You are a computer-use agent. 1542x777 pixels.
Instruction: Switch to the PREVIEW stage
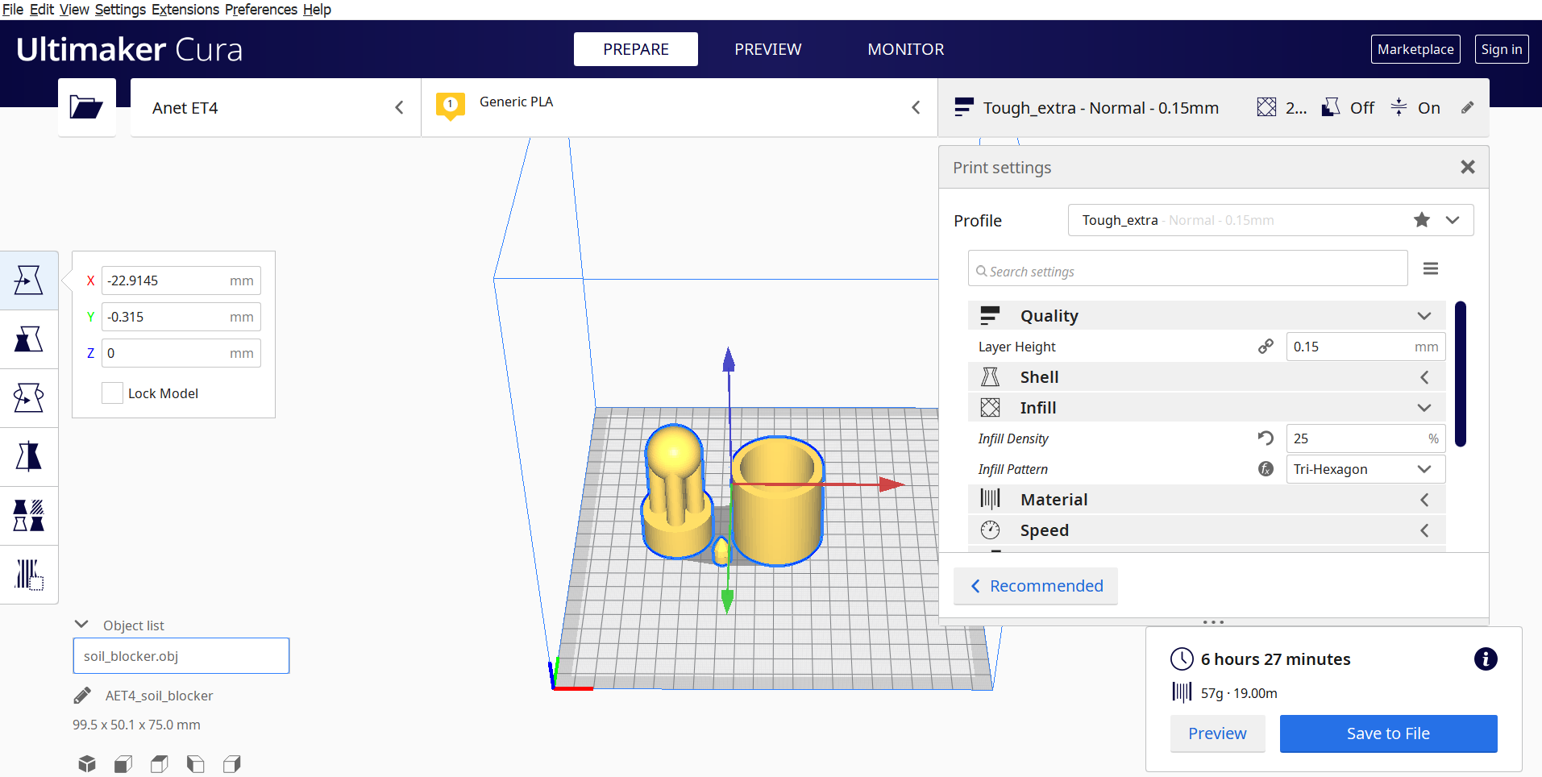[x=767, y=49]
